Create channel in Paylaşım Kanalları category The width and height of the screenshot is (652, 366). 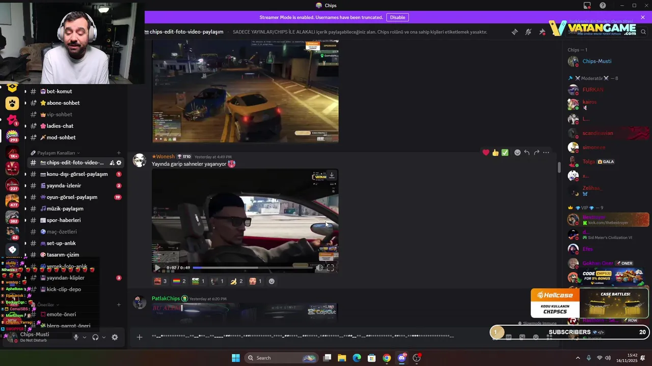(x=119, y=152)
